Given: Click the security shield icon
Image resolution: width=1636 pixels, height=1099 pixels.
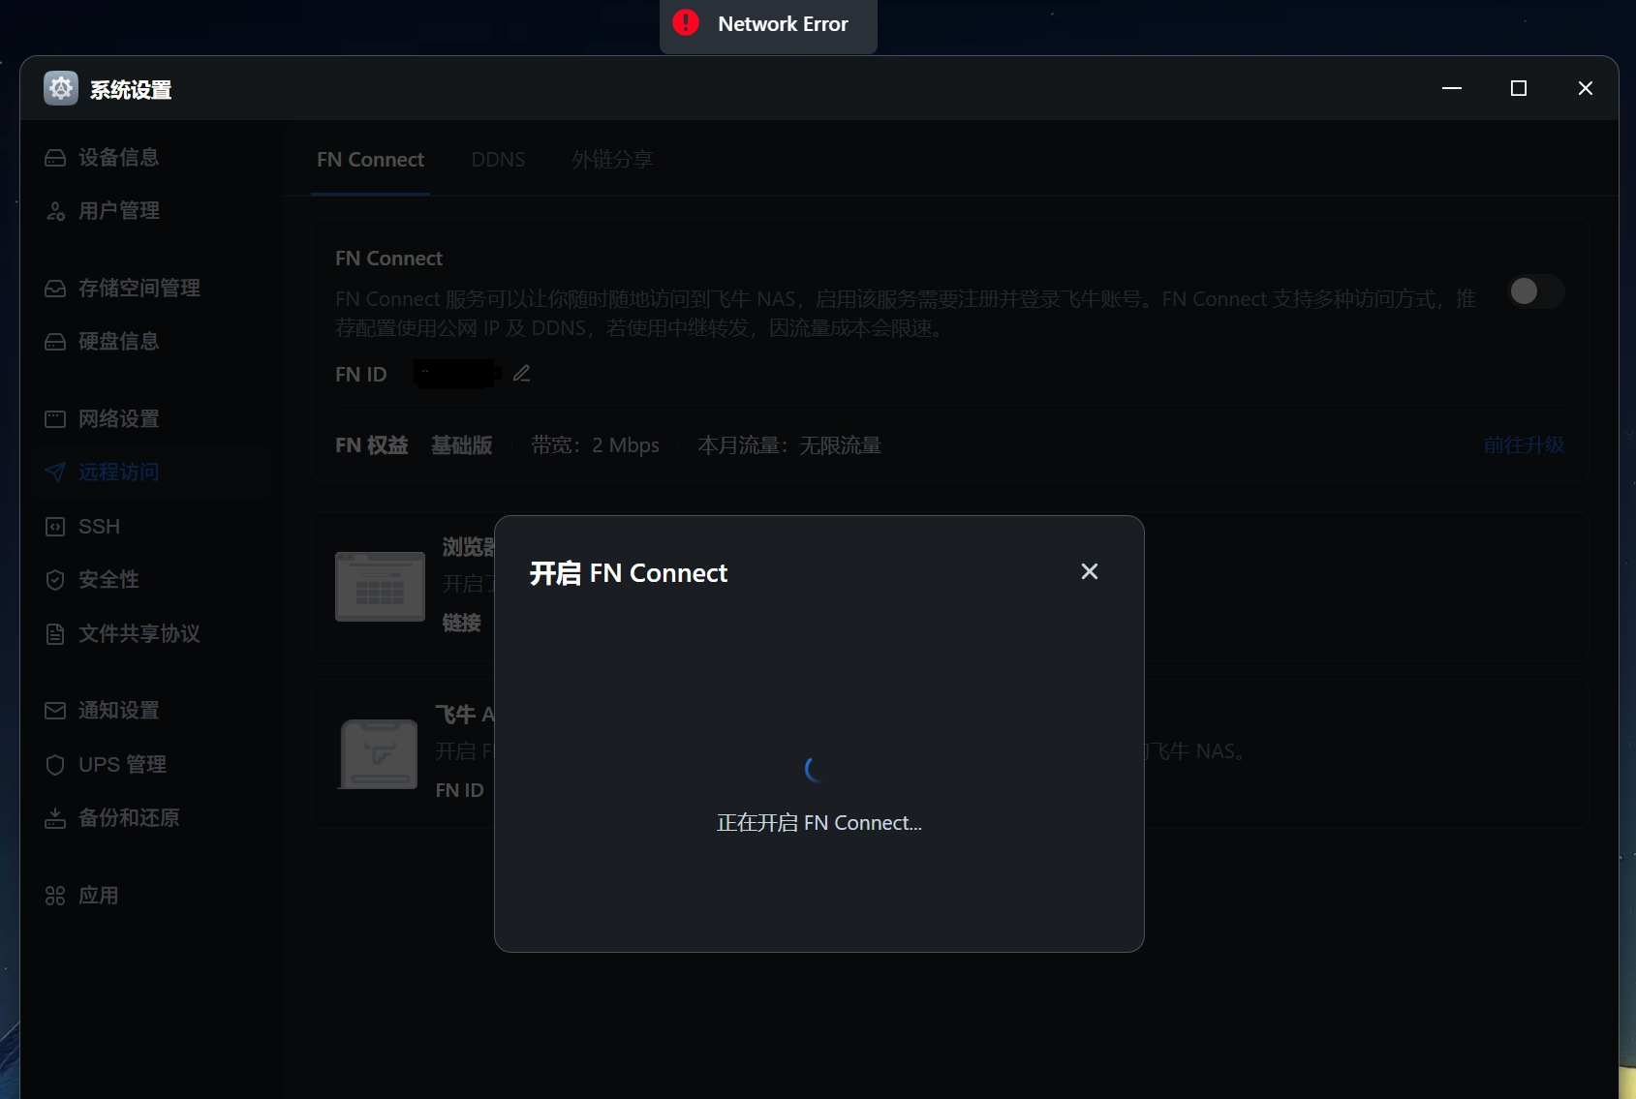Looking at the screenshot, I should (x=55, y=580).
